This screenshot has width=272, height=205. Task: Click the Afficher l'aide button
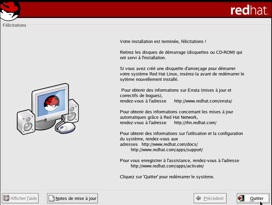[x=20, y=198]
